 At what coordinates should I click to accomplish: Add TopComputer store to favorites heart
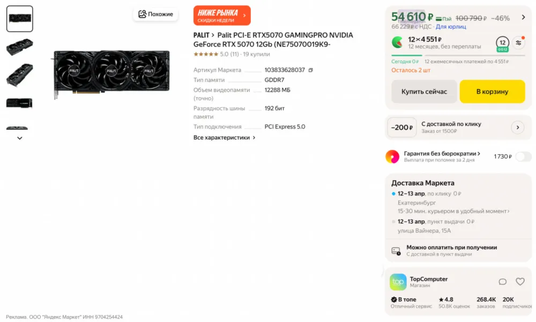tap(520, 282)
